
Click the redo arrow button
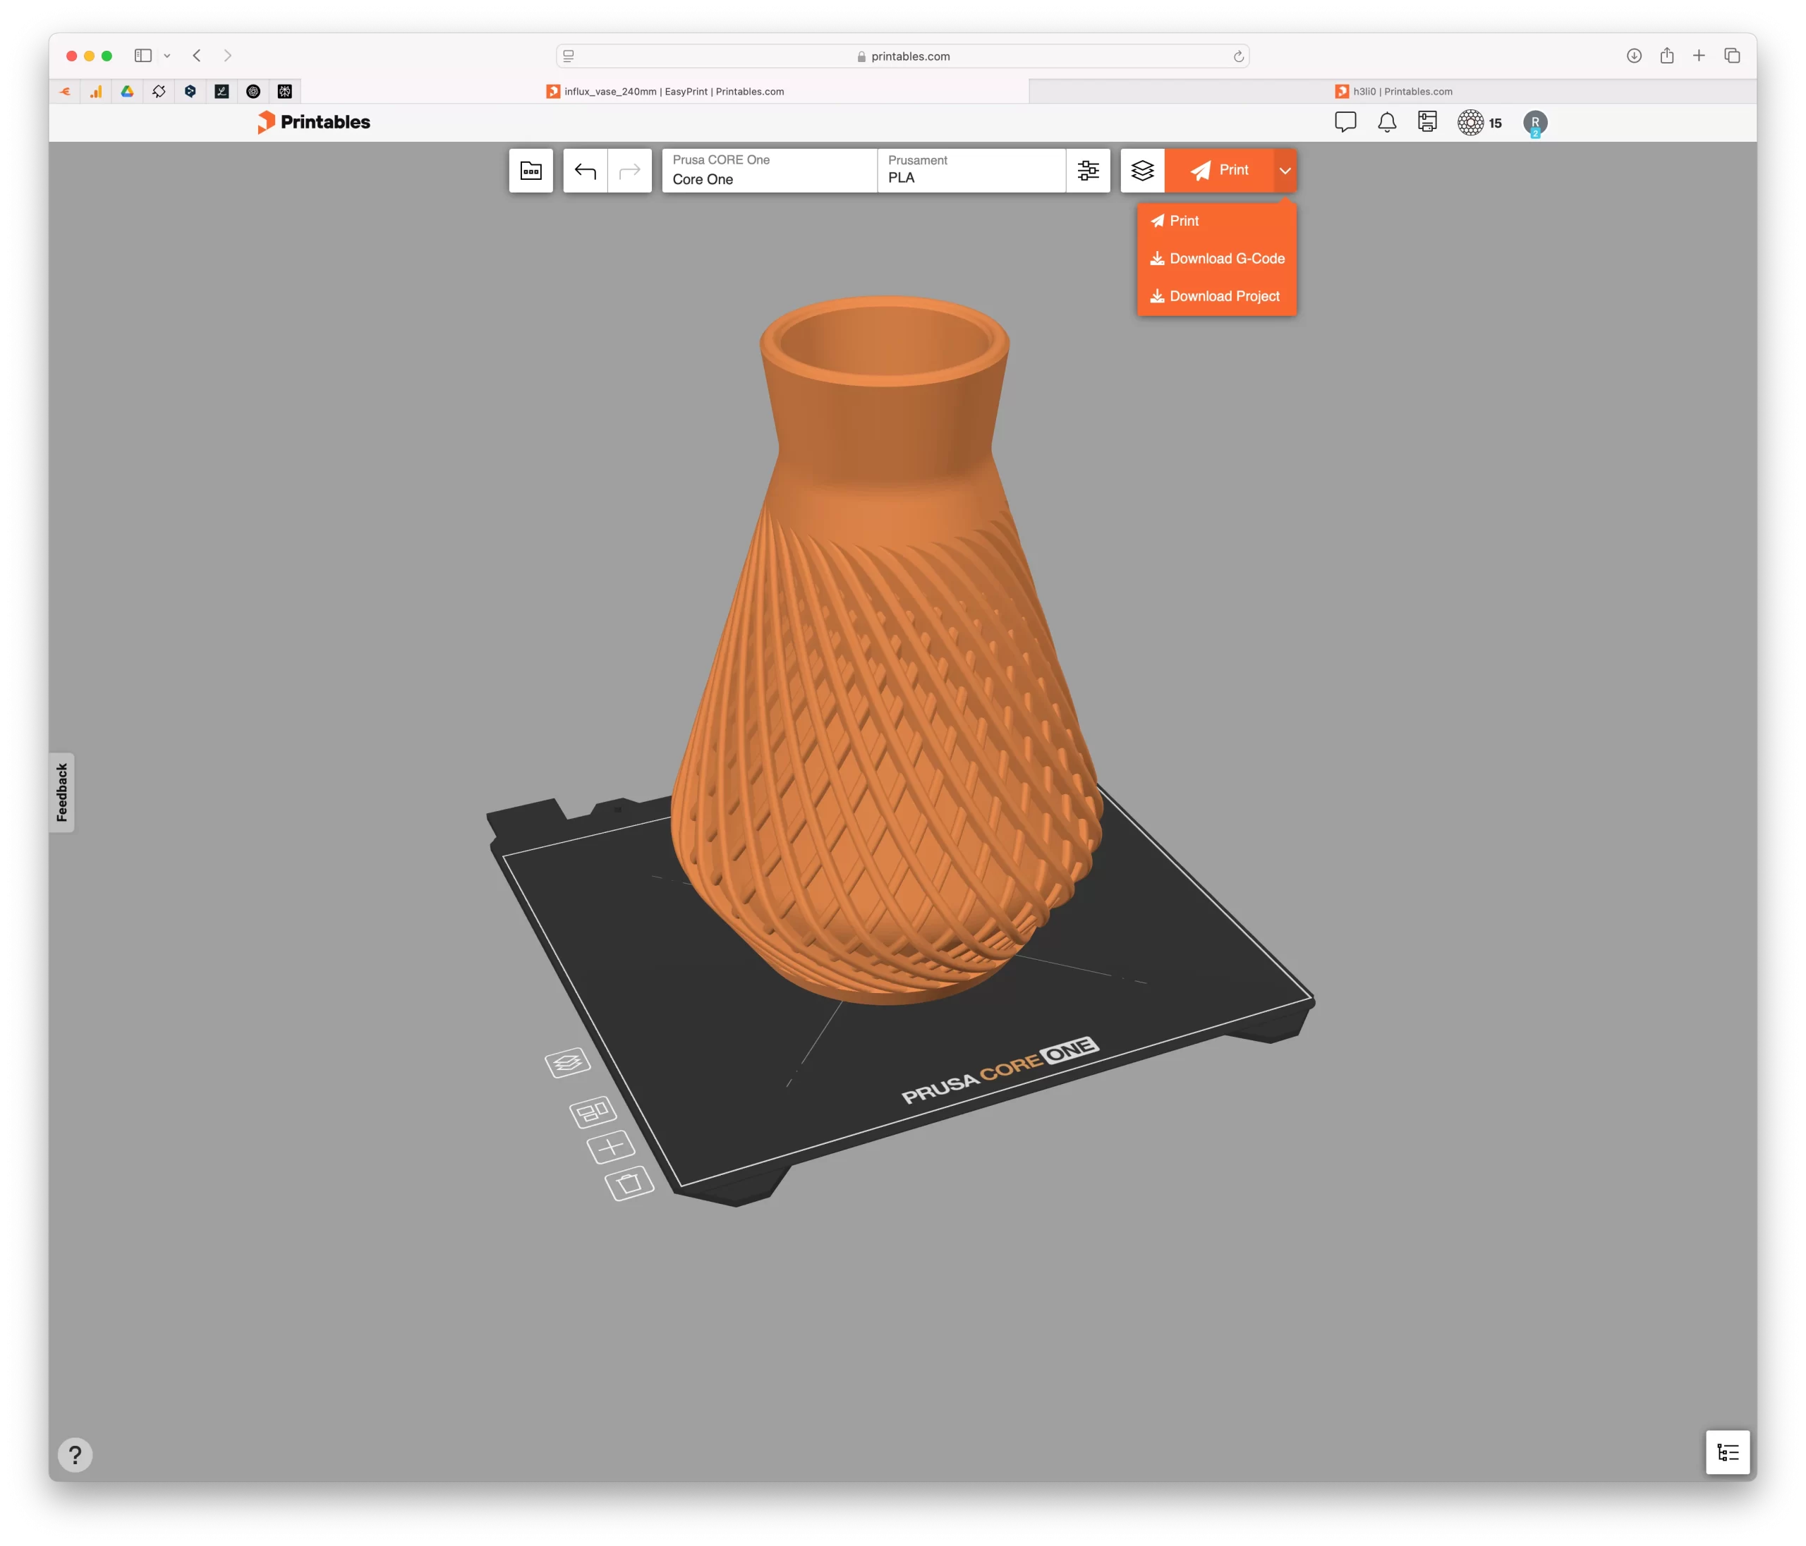coord(629,171)
